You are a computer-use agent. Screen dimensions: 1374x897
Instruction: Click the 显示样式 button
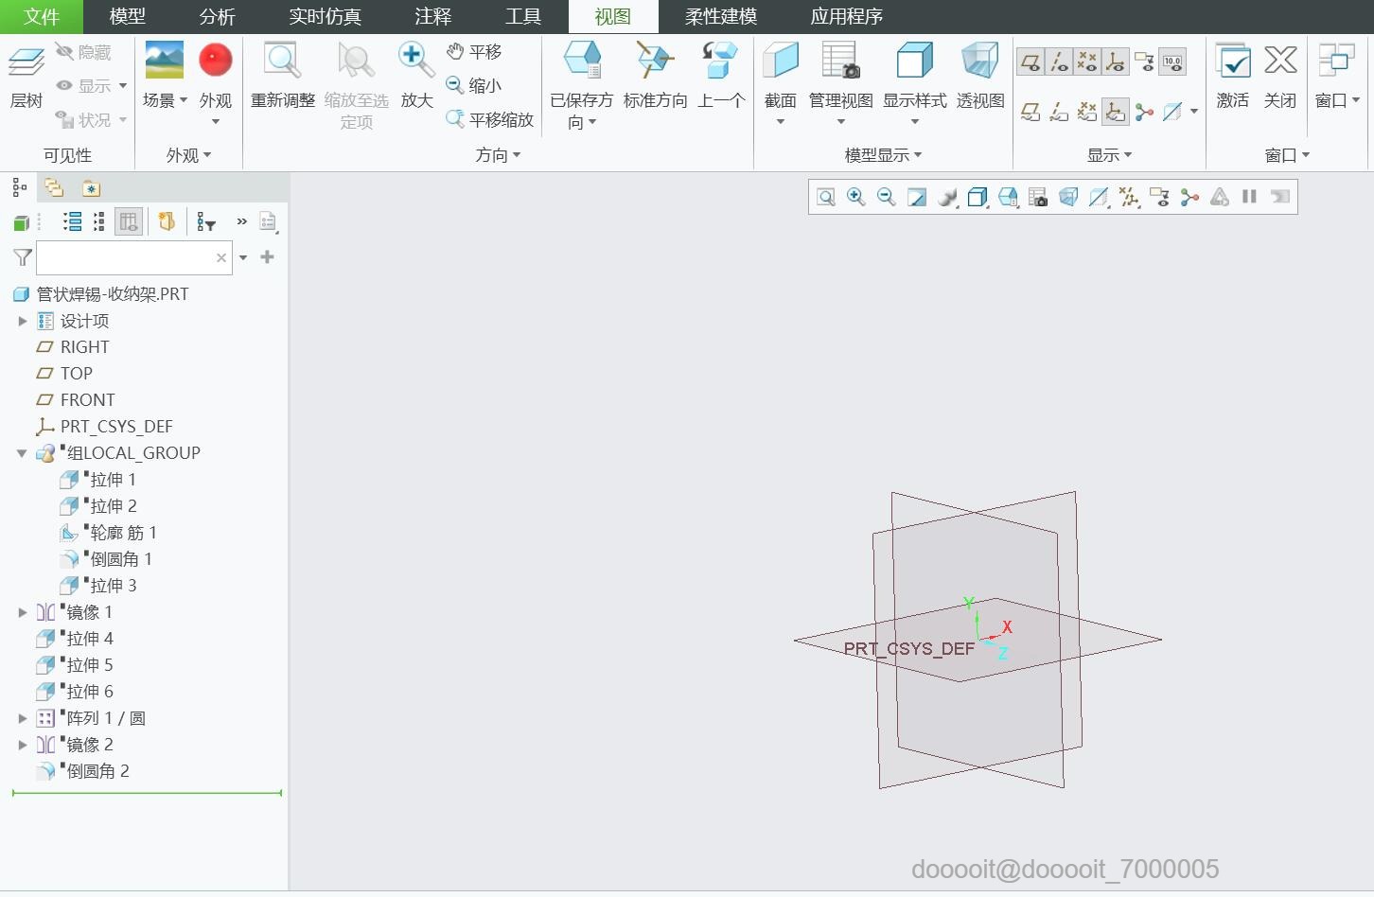[914, 82]
